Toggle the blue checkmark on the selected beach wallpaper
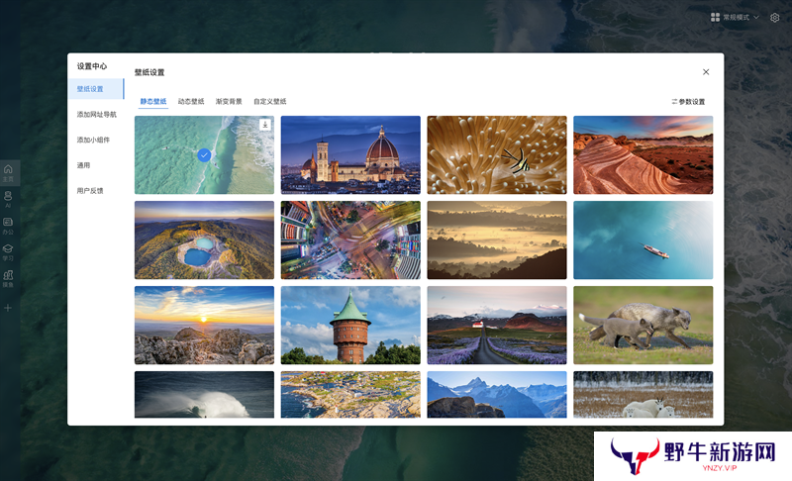Image resolution: width=792 pixels, height=481 pixels. click(x=204, y=155)
